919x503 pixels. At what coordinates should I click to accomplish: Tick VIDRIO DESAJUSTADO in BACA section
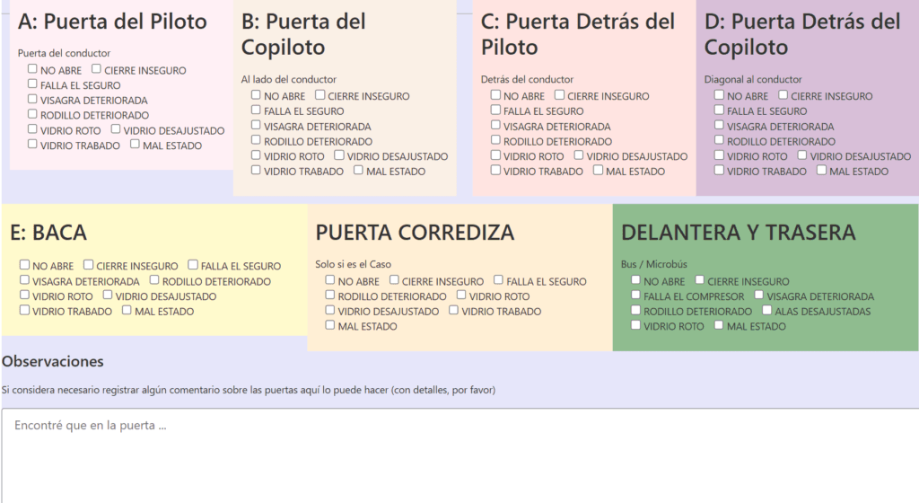[x=108, y=296]
